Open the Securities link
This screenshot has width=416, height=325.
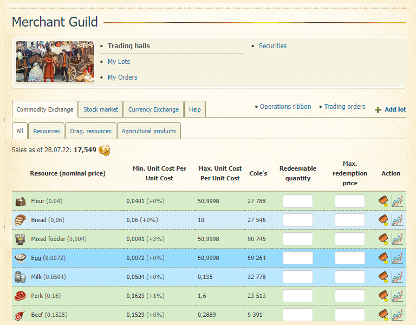(x=272, y=46)
